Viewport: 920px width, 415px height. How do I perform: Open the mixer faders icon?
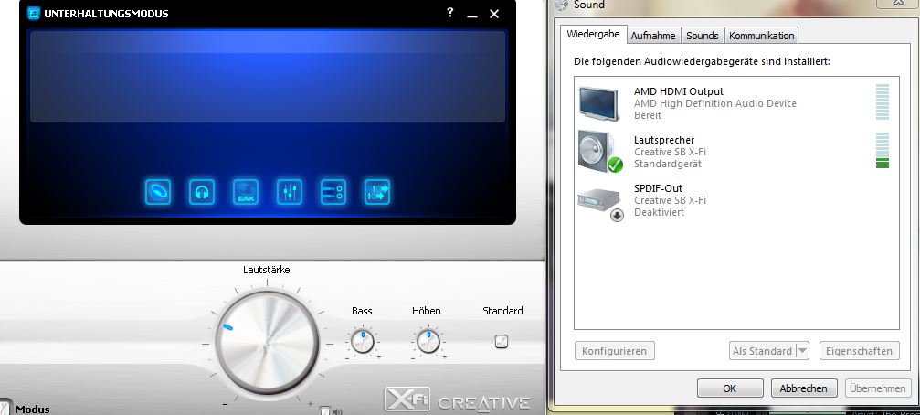[290, 192]
